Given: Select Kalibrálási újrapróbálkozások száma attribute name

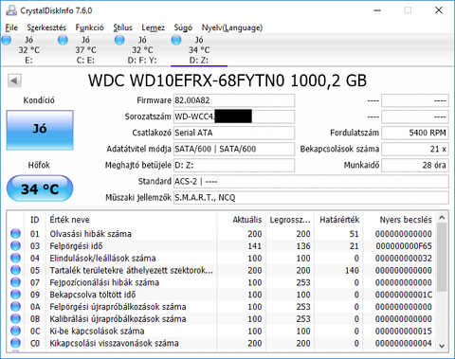Looking at the screenshot, I should pos(118,319).
